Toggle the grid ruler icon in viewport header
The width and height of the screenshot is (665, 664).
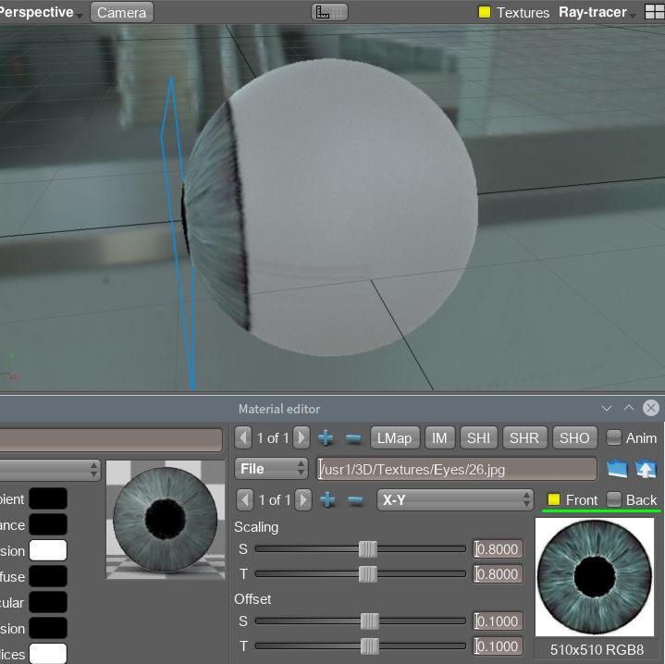click(x=330, y=13)
